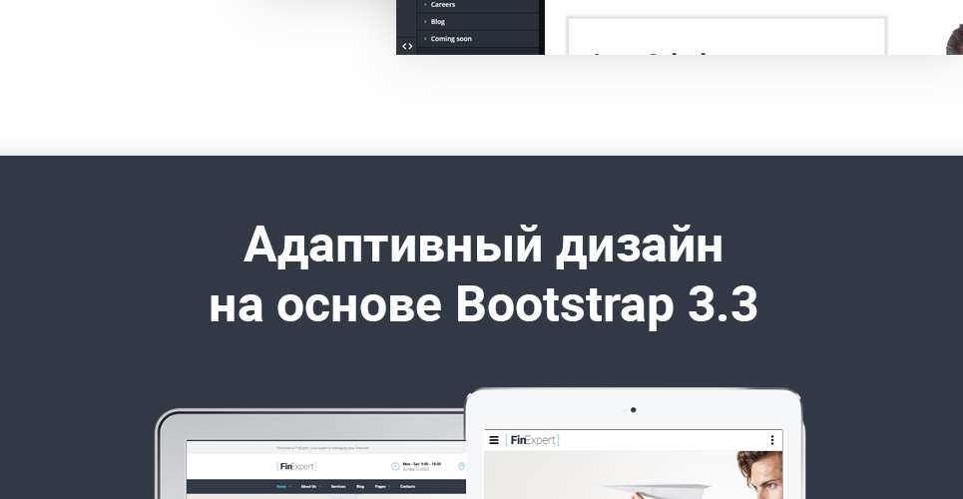
Task: Open Services in the laptop navigation bar
Action: [x=337, y=487]
